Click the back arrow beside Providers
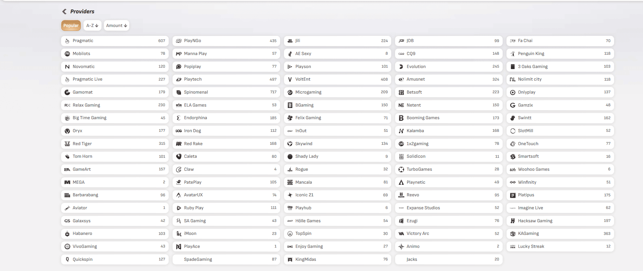The image size is (643, 271). tap(64, 12)
